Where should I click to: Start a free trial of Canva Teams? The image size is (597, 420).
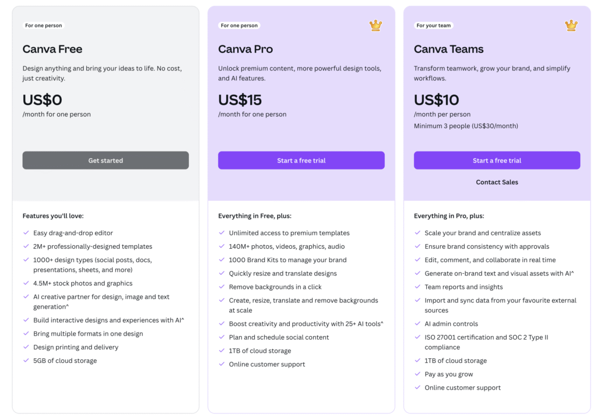(497, 161)
